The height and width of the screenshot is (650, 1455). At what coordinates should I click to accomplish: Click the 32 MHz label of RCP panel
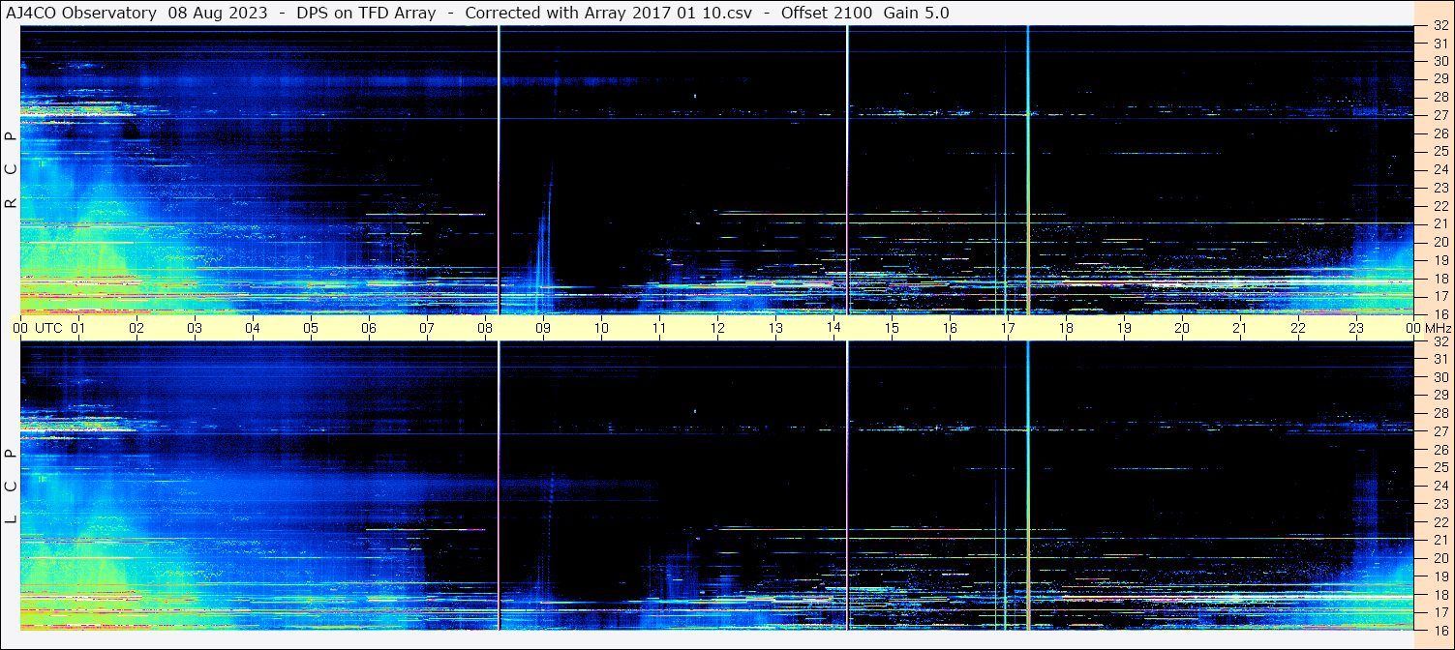1440,26
